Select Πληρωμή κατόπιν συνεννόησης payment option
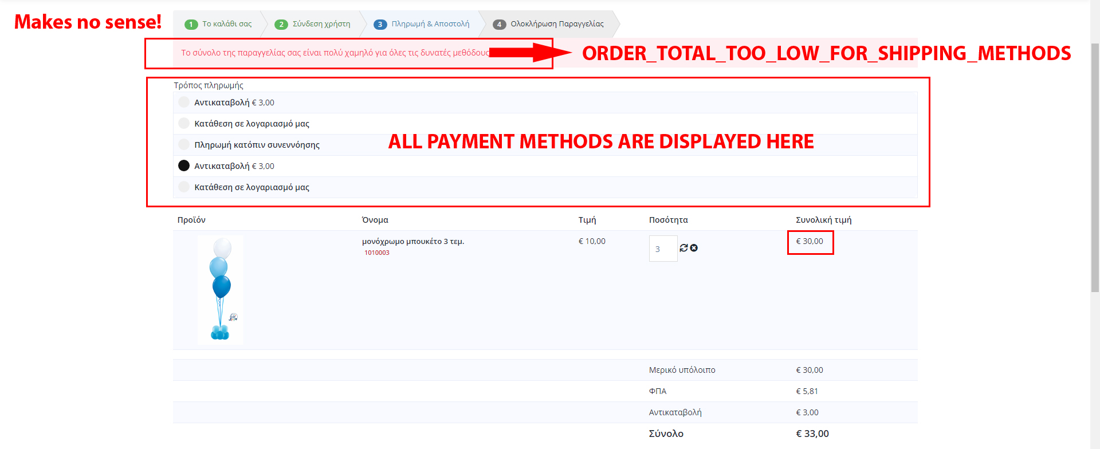Viewport: 1100px width, 449px height. coord(184,144)
